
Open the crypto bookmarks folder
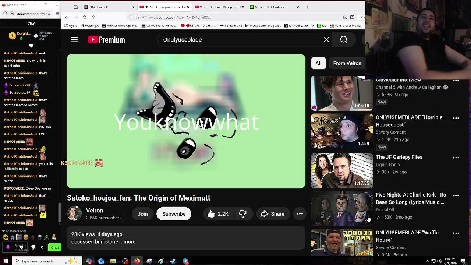pyautogui.click(x=71, y=26)
